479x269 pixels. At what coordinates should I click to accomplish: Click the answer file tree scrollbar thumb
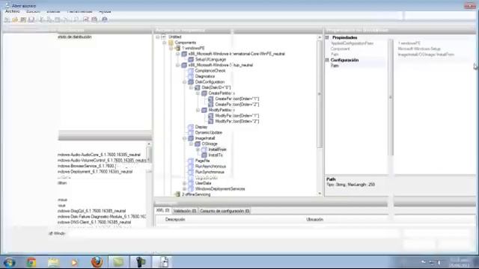click(x=320, y=93)
